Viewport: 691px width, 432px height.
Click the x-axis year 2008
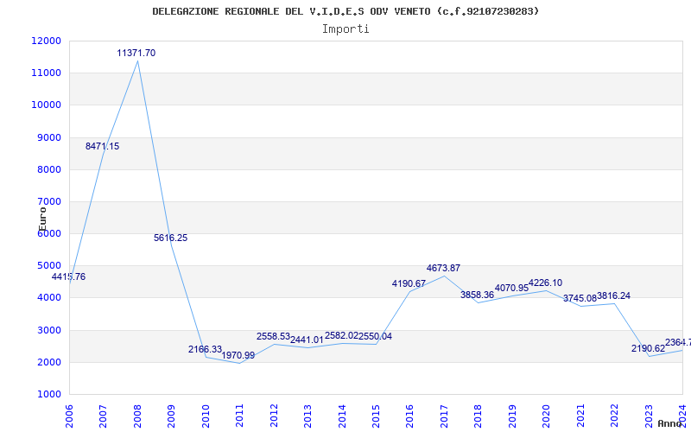(x=137, y=415)
